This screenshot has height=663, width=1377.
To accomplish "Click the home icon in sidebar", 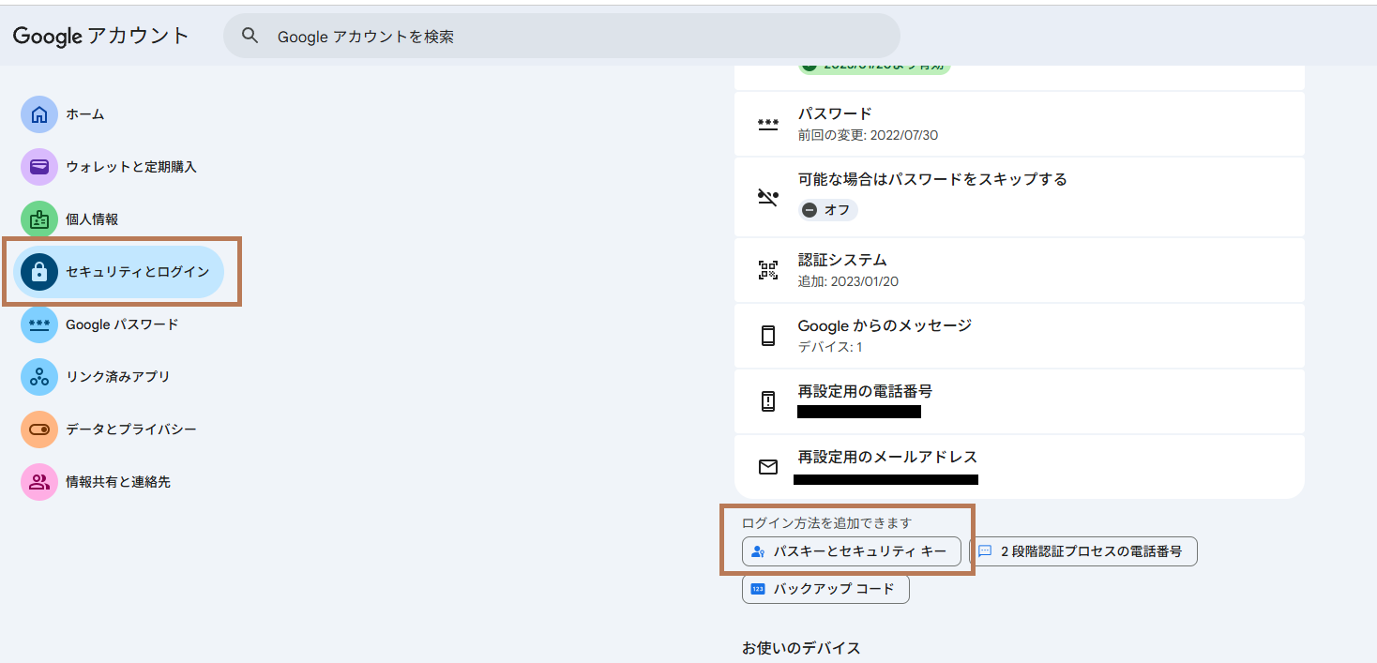I will (x=39, y=114).
